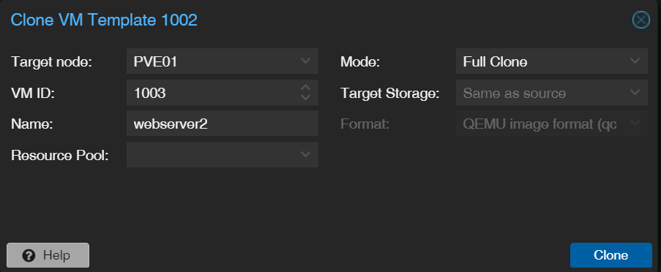The image size is (661, 272).
Task: Expand the Format dropdown arrow
Action: [x=635, y=124]
